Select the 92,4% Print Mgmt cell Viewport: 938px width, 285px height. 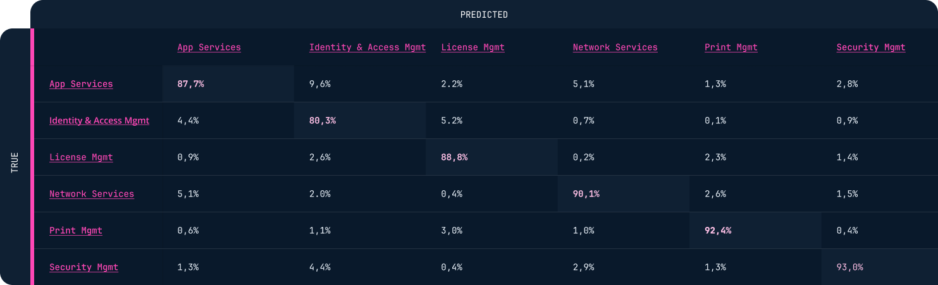coord(755,231)
